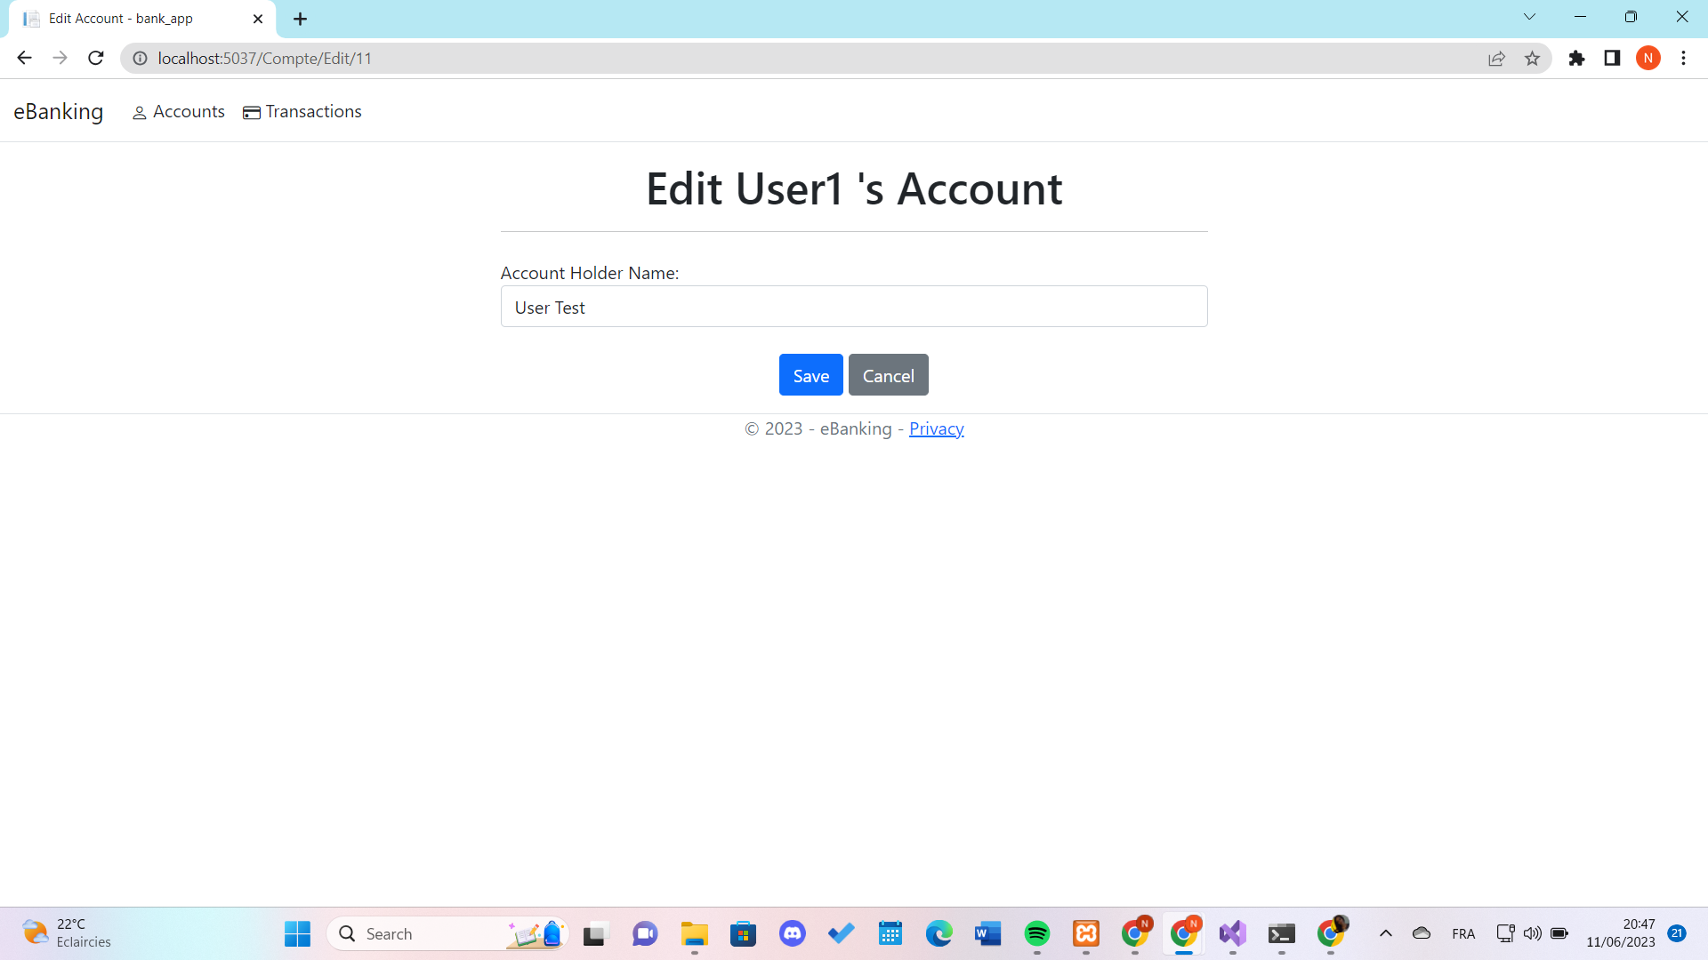Open the Transactions nav item
The height and width of the screenshot is (960, 1708).
pyautogui.click(x=302, y=112)
